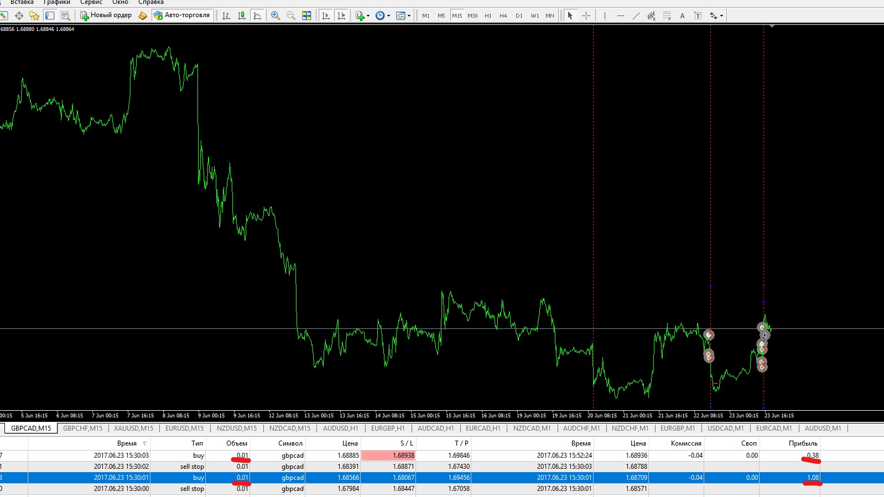884x497 pixels.
Task: Select the crosshair tool
Action: (586, 15)
